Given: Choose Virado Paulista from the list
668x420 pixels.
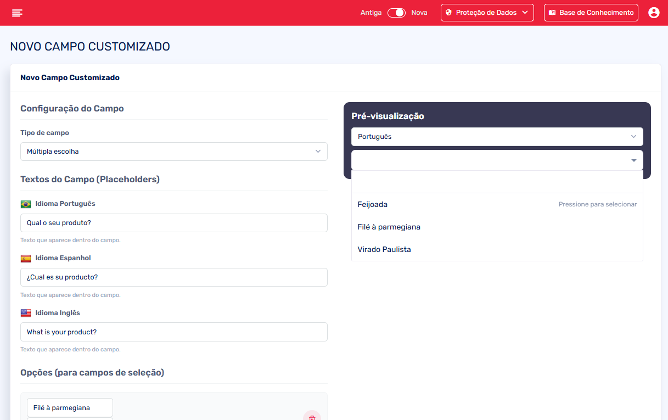Looking at the screenshot, I should coord(384,249).
